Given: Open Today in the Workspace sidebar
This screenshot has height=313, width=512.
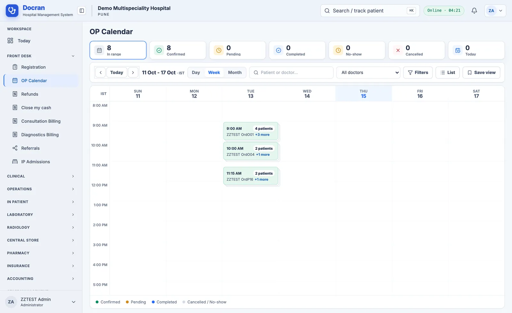Looking at the screenshot, I should tap(41, 41).
